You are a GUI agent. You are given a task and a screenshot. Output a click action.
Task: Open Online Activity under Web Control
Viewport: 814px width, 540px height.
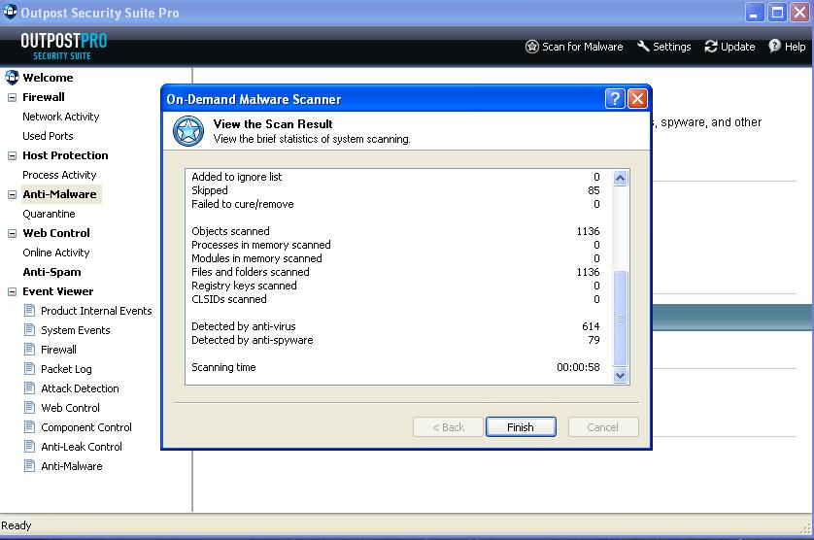56,253
